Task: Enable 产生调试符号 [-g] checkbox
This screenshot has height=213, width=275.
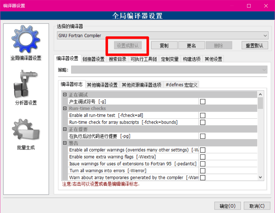Action: tap(203, 102)
